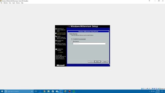Click the Select Directory heading text

click(x=73, y=34)
